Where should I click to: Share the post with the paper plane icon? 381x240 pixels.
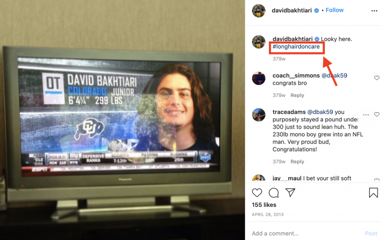click(290, 192)
